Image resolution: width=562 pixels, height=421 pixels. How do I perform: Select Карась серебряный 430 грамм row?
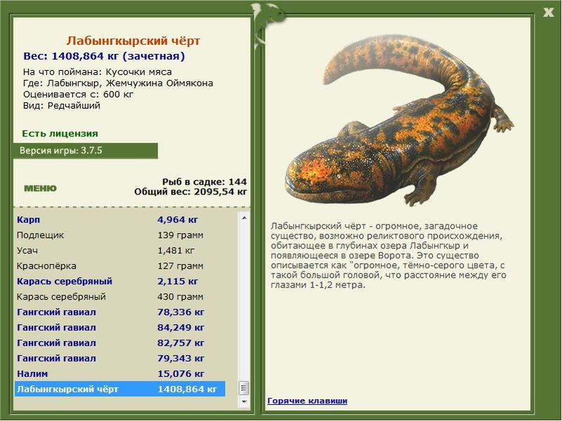pos(121,296)
